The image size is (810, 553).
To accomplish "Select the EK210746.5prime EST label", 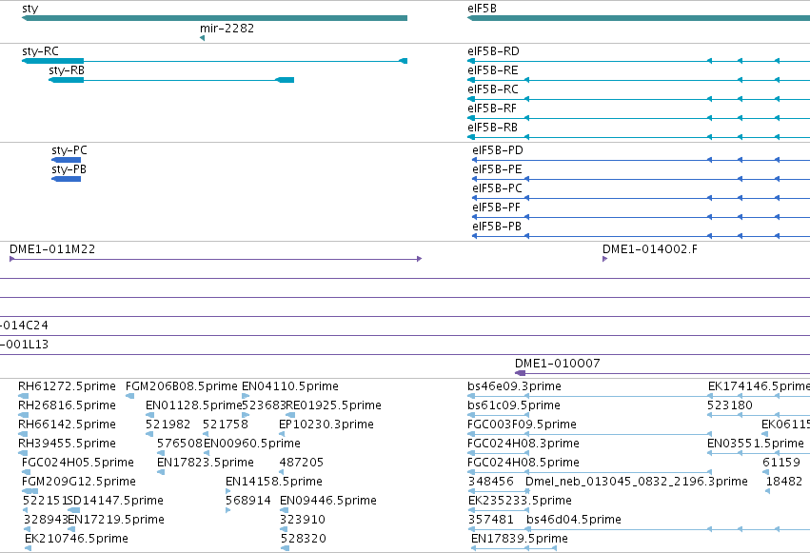I will (x=76, y=539).
